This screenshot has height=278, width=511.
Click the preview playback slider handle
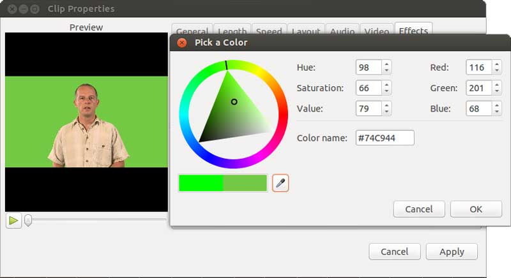coord(28,221)
